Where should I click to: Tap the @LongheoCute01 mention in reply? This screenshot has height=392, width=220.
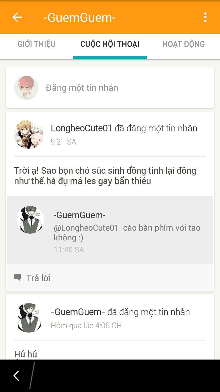[x=86, y=228]
